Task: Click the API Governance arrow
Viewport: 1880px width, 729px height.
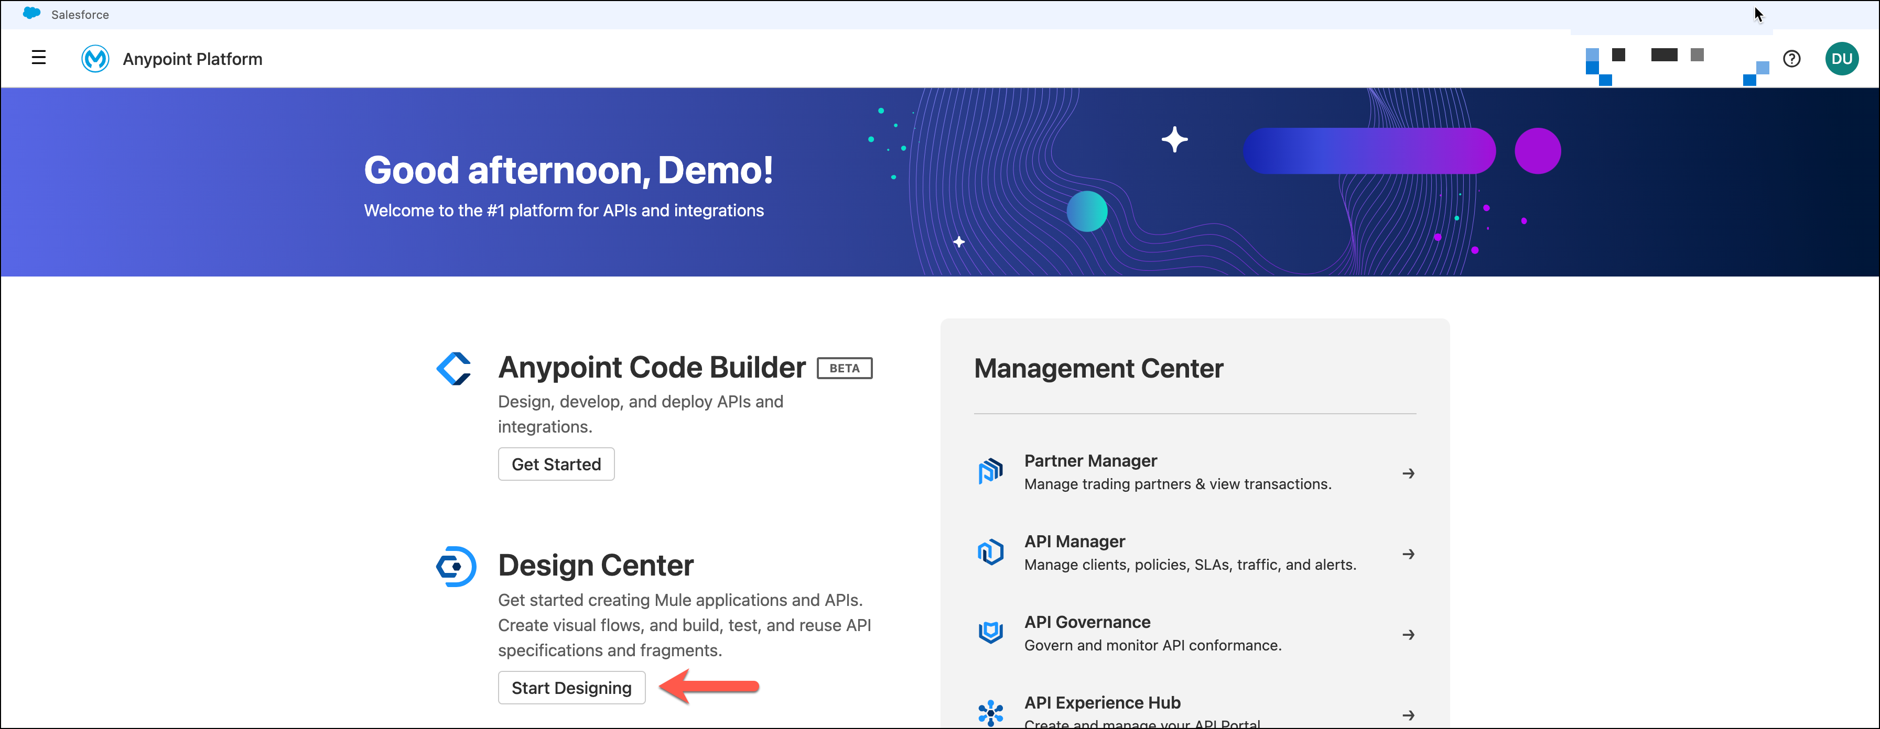Action: pos(1409,635)
